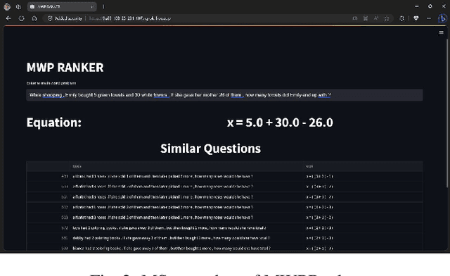450x276 pixels.
Task: Open Browser essentials heart icon
Action: tap(416, 18)
